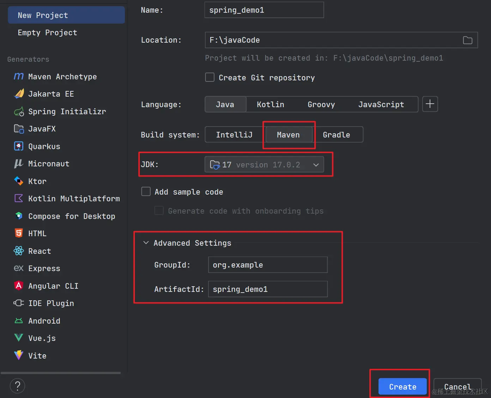Viewport: 491px width, 398px height.
Task: Click the Android robot icon
Action: click(x=19, y=321)
